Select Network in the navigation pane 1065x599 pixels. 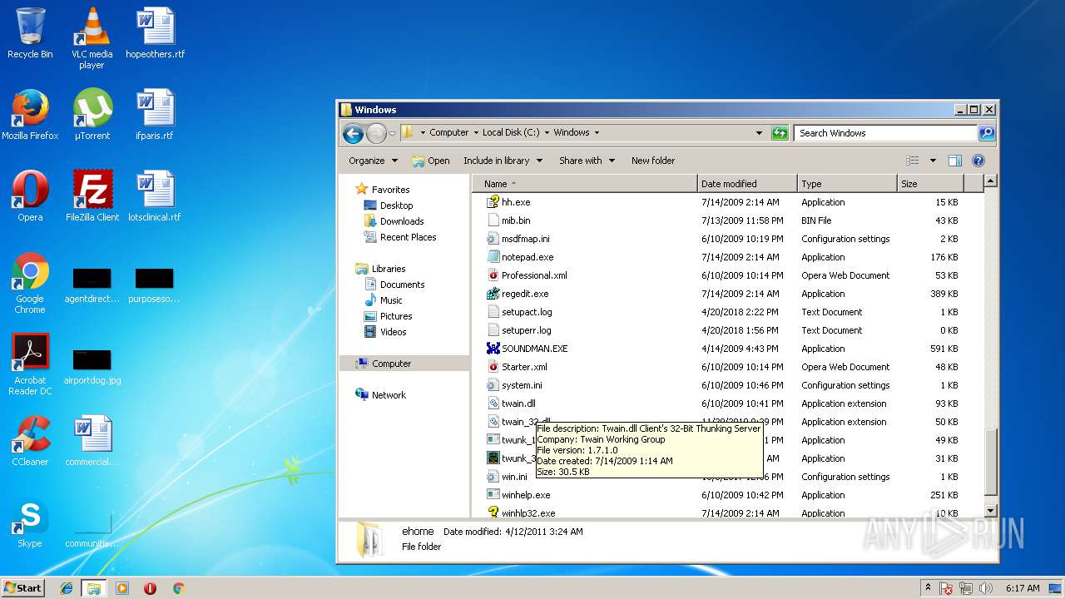coord(389,395)
